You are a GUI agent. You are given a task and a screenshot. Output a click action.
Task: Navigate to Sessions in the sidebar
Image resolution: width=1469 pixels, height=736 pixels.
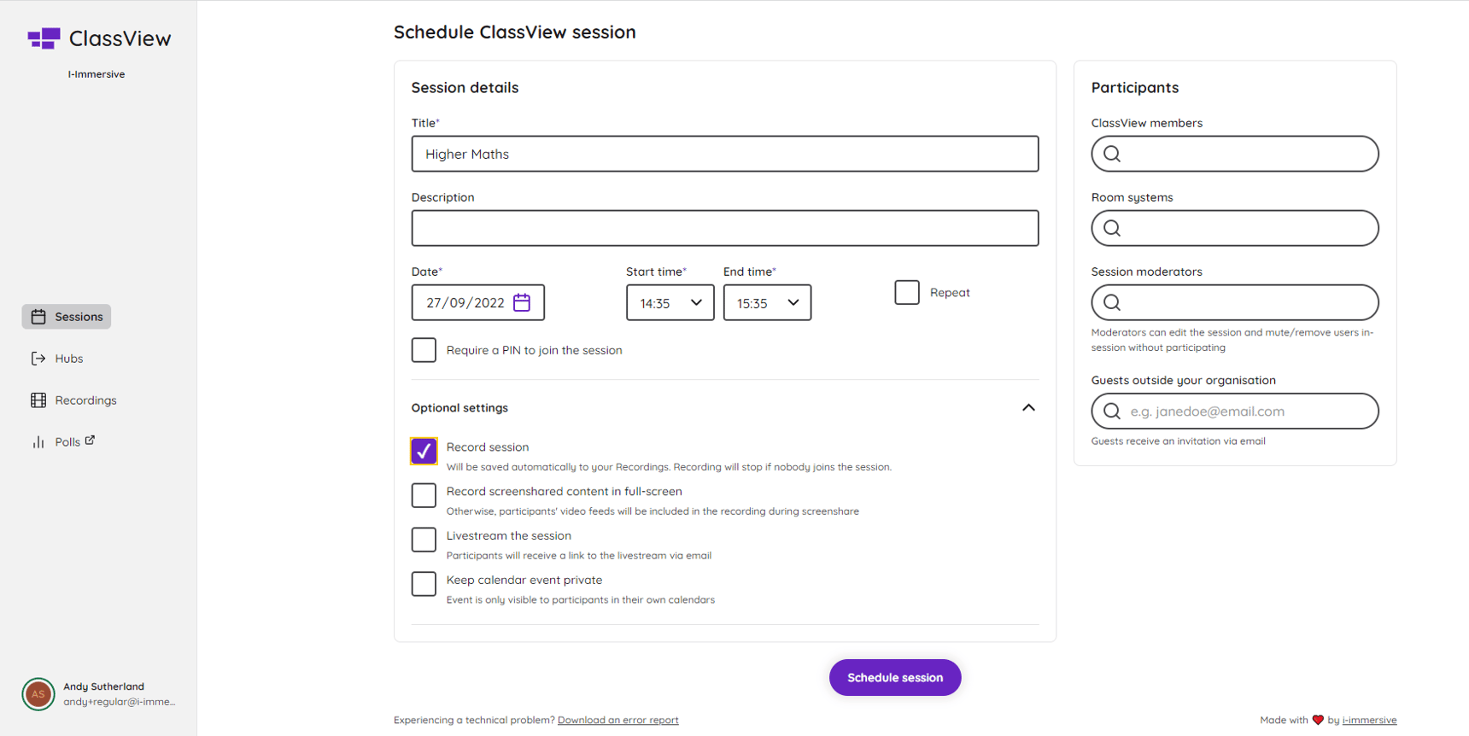pos(77,316)
